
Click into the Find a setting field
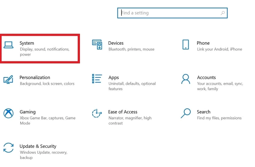click(x=172, y=13)
